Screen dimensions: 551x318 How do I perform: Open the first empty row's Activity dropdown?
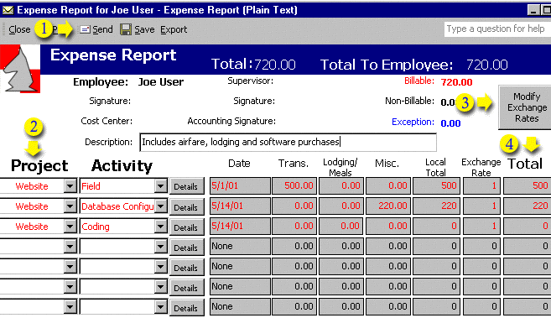[x=160, y=247]
